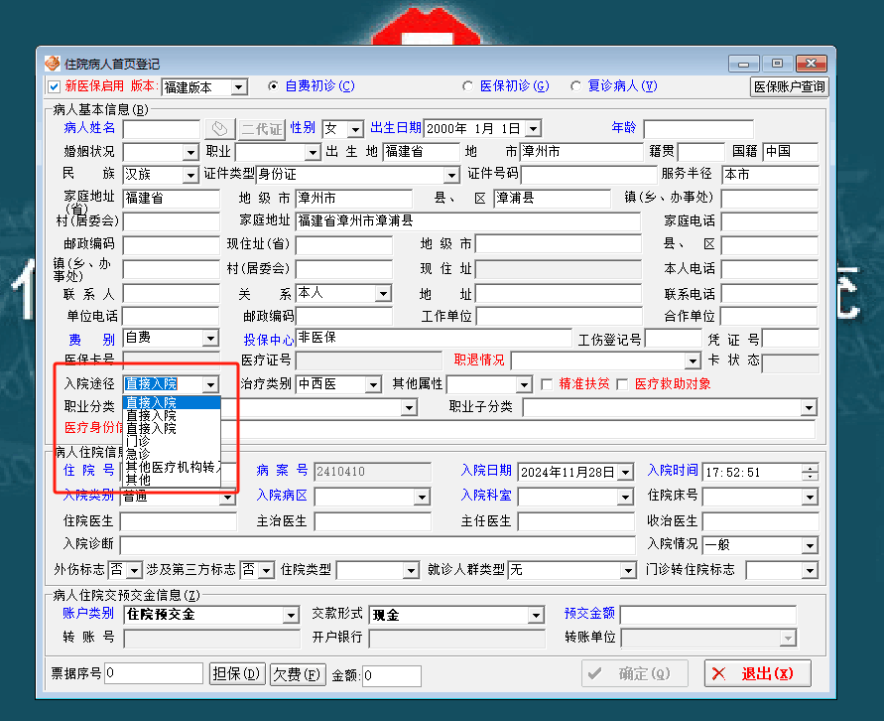The height and width of the screenshot is (721, 884).
Task: Click the card reader icon beside patient name
Action: tap(219, 129)
